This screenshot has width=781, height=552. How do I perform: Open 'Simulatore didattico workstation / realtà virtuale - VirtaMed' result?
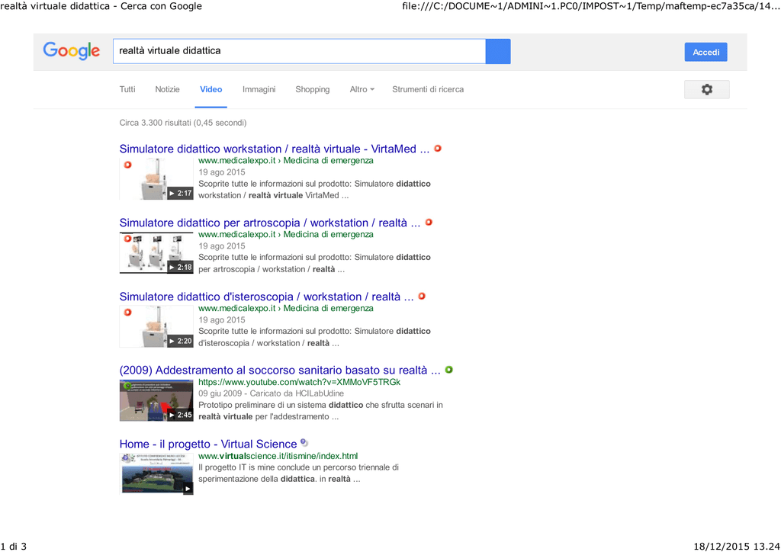(x=274, y=149)
